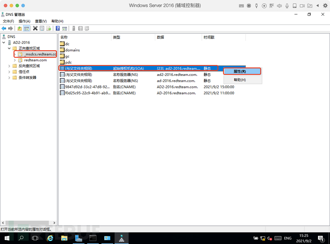Toggle the show/hide console tree icon

coord(26,28)
